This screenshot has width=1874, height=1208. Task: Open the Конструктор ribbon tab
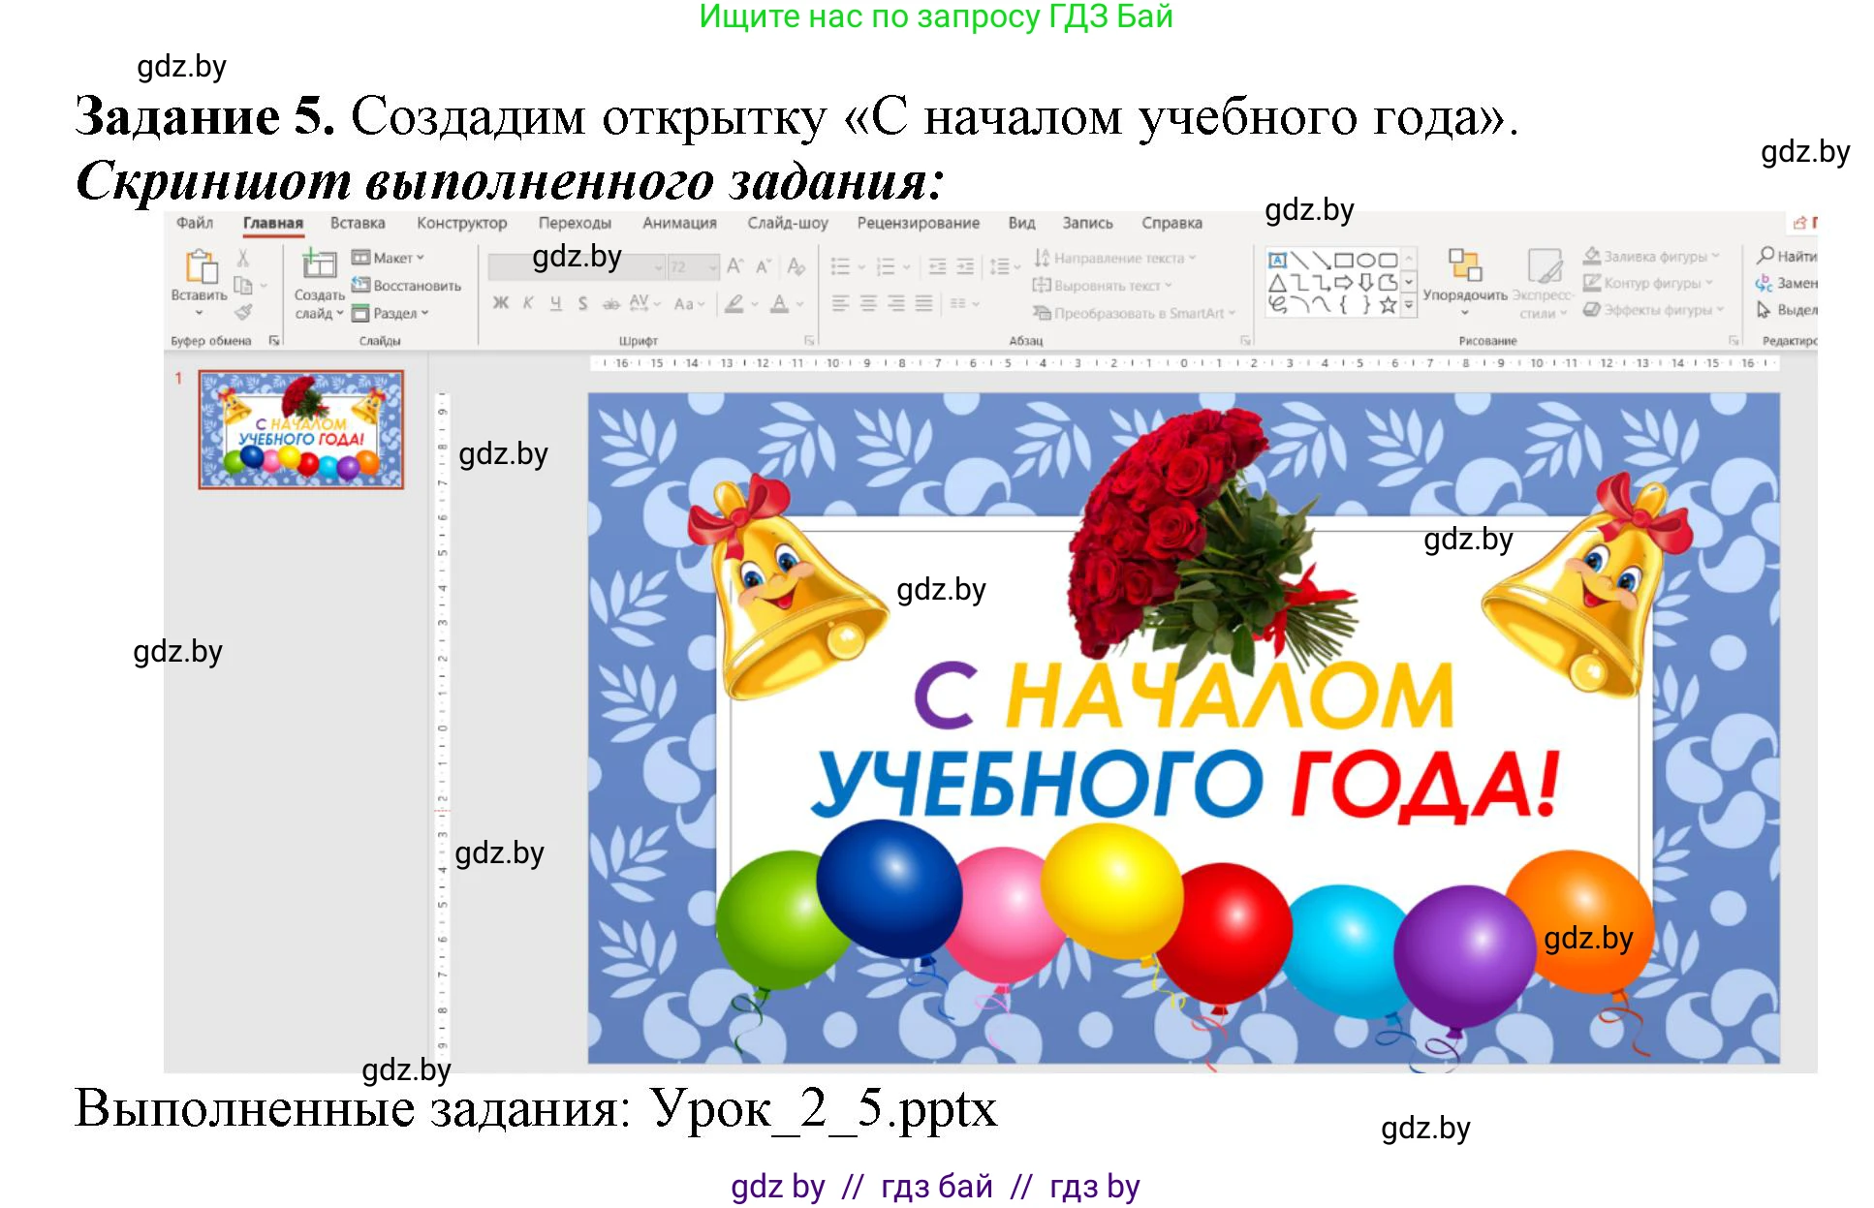click(x=461, y=223)
